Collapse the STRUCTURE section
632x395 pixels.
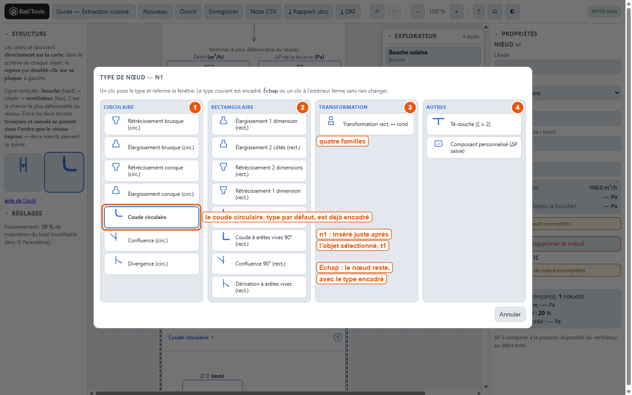25,34
